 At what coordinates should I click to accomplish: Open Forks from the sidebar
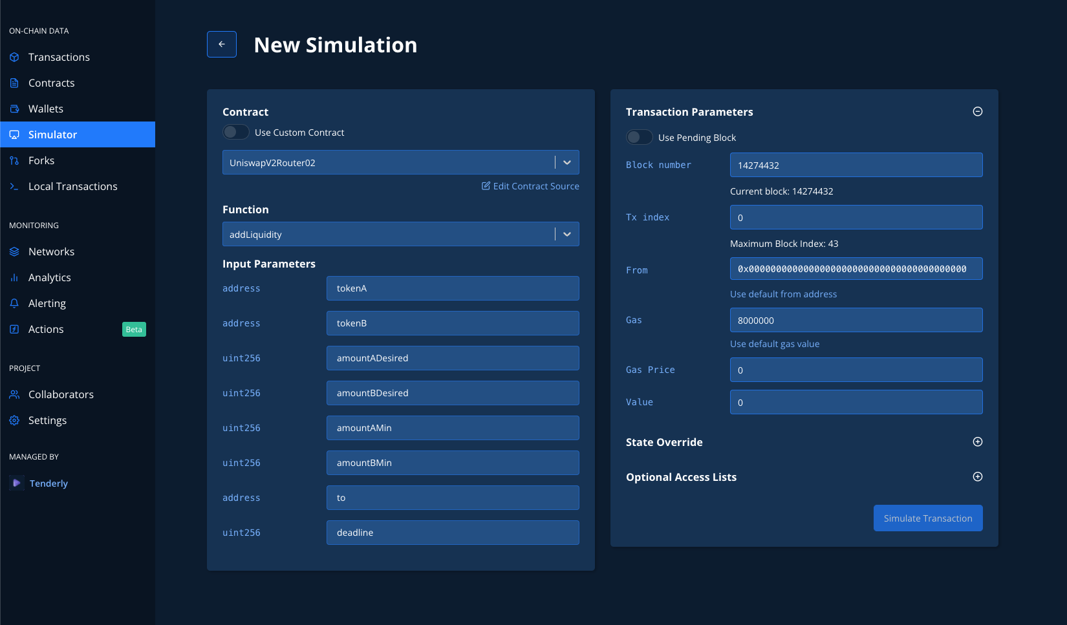click(x=78, y=160)
